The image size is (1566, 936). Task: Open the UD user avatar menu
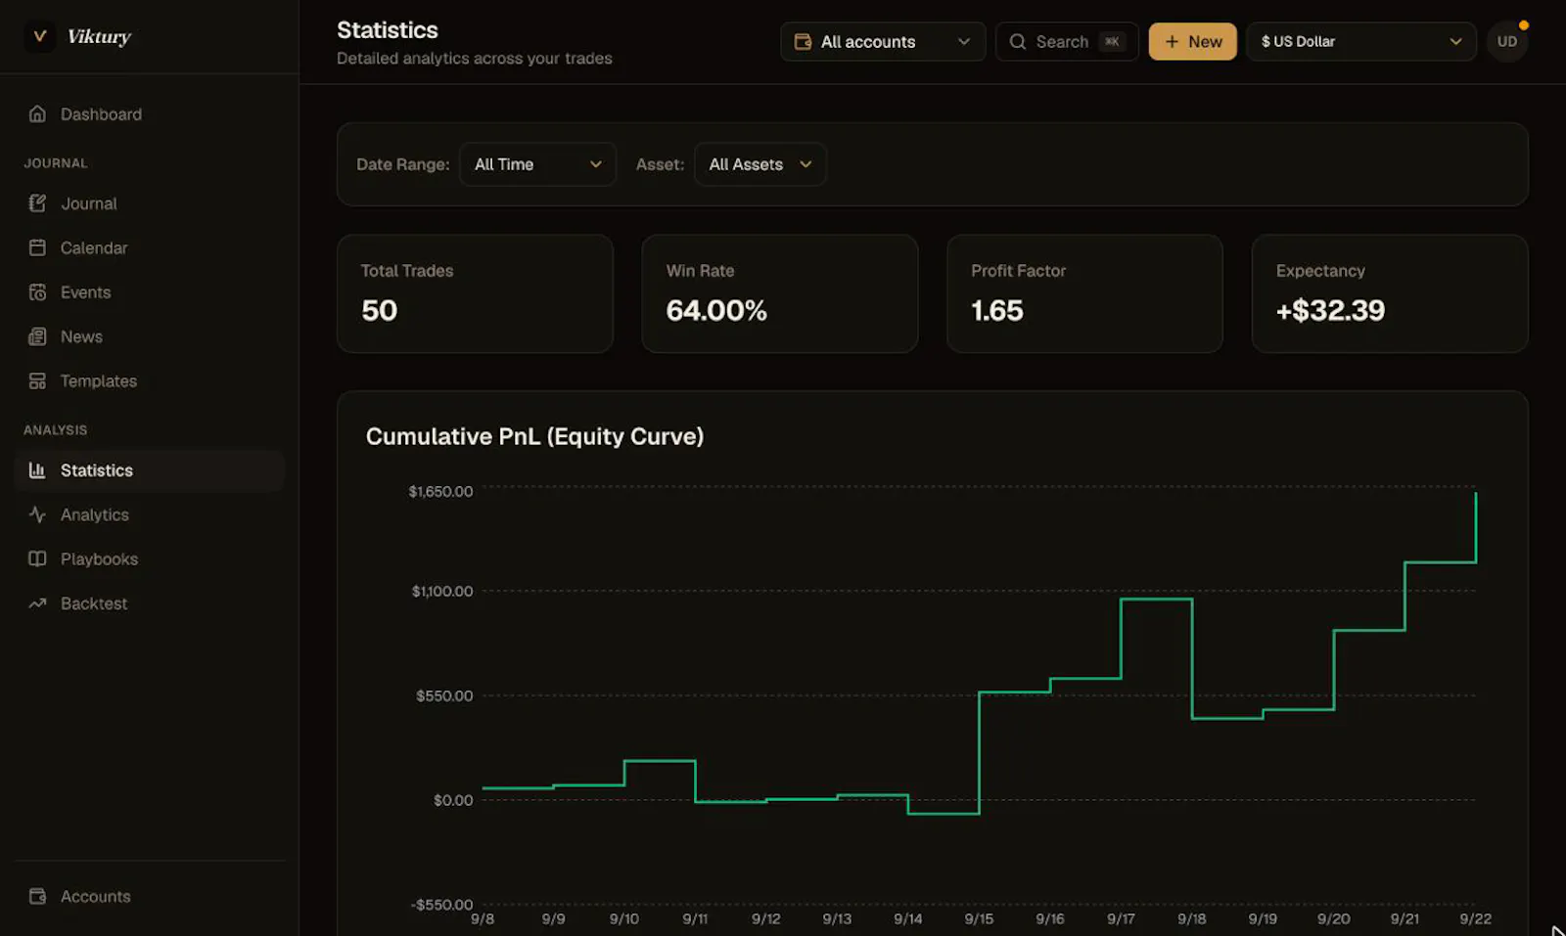pyautogui.click(x=1507, y=41)
